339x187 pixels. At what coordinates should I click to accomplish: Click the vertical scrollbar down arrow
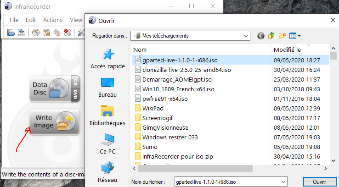[333, 161]
